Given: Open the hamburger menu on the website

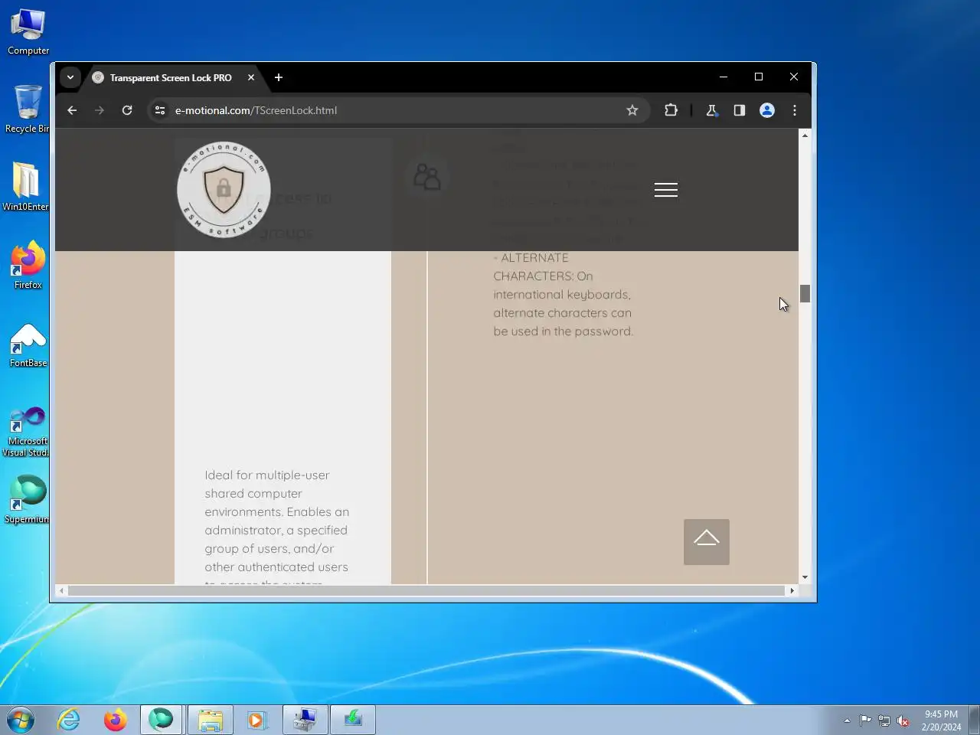Looking at the screenshot, I should (666, 190).
